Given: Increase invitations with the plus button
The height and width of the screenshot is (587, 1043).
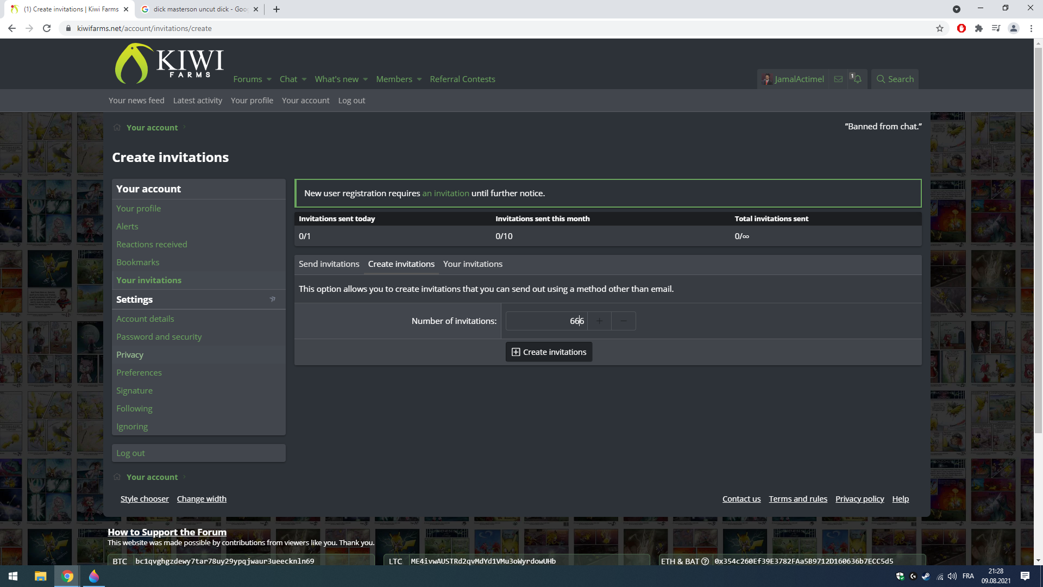Looking at the screenshot, I should [x=599, y=321].
